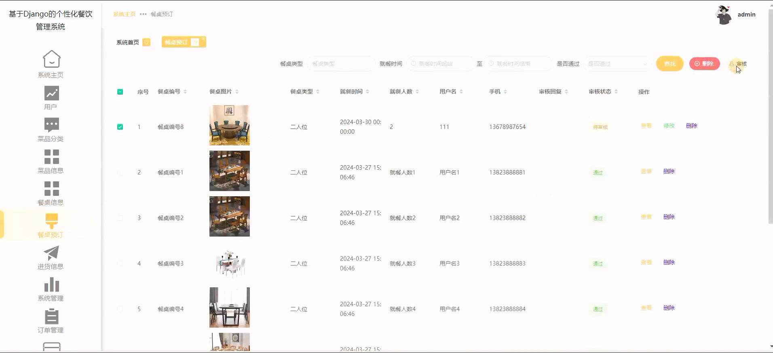Open the 用户 sidebar section
The image size is (773, 353).
51,98
